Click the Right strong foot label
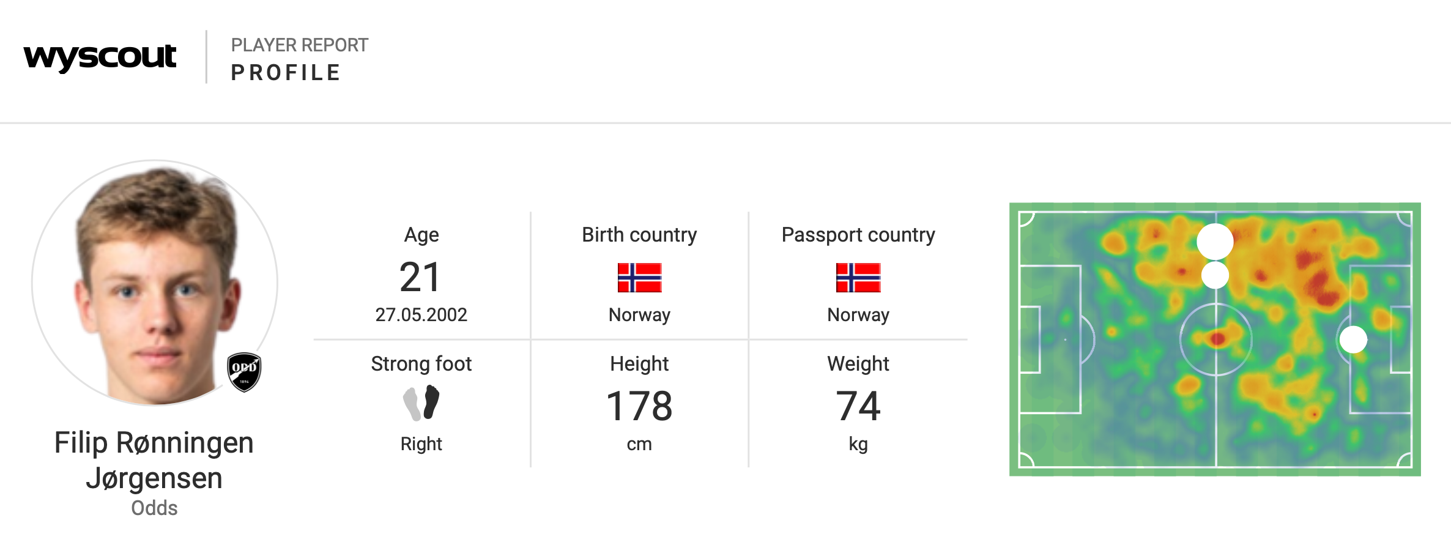Image resolution: width=1451 pixels, height=545 pixels. [421, 443]
